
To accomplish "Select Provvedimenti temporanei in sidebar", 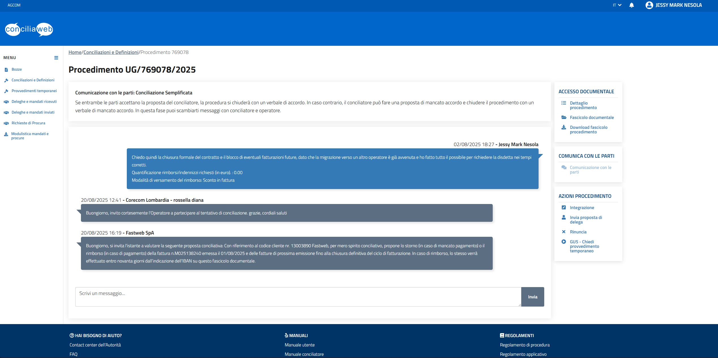I will click(x=34, y=91).
